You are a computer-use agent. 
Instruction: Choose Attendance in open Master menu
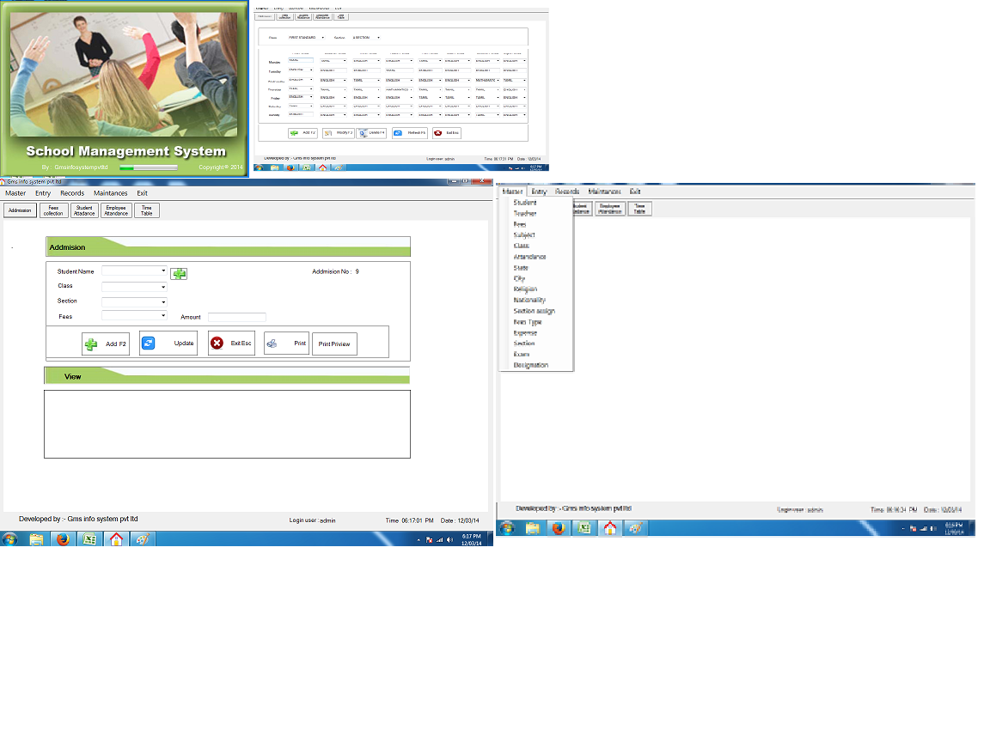point(529,257)
